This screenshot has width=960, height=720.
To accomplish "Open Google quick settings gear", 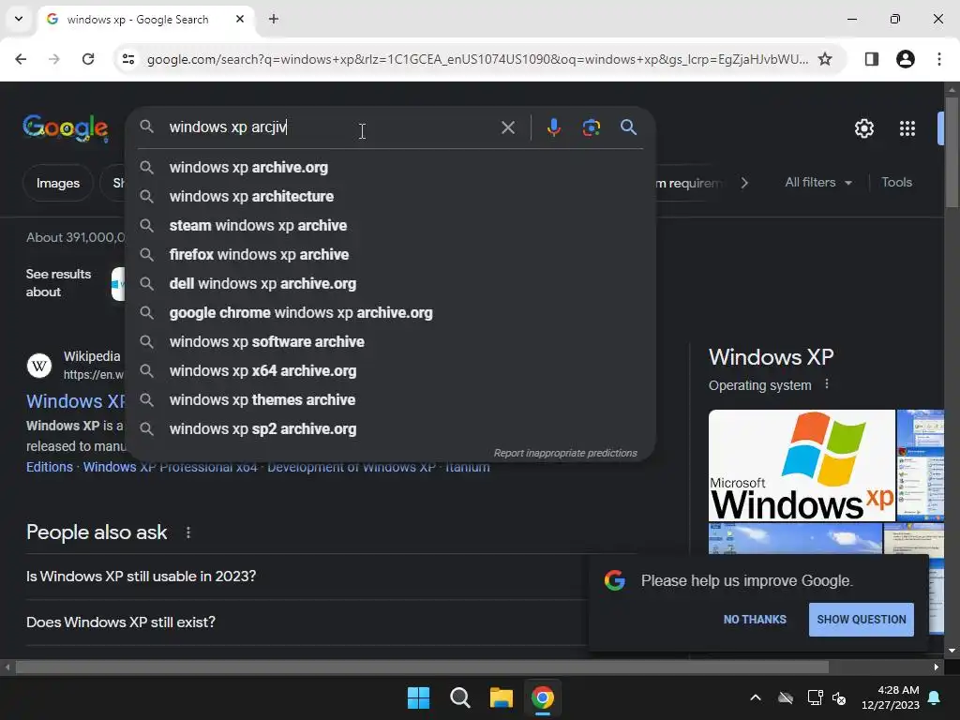I will coord(863,128).
